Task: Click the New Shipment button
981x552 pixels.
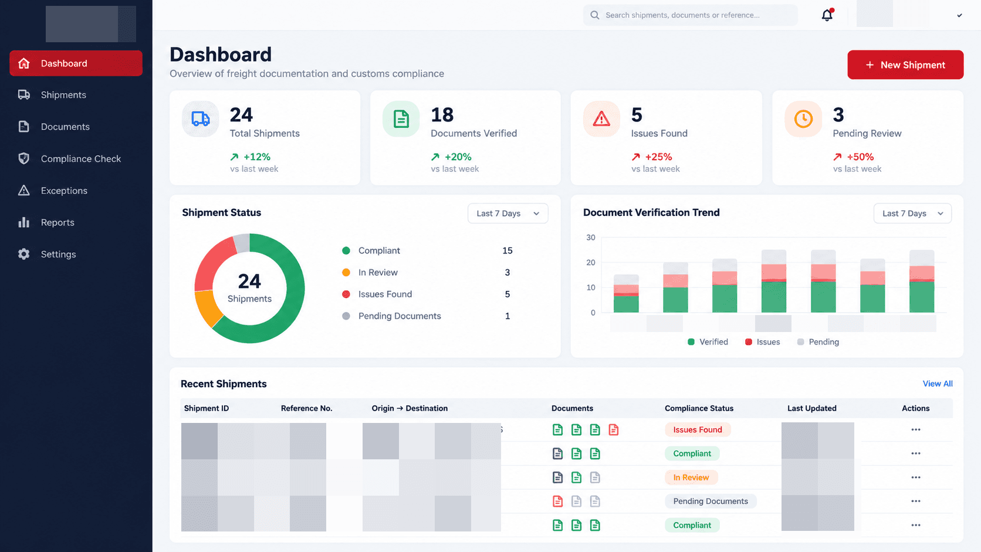Action: click(905, 65)
